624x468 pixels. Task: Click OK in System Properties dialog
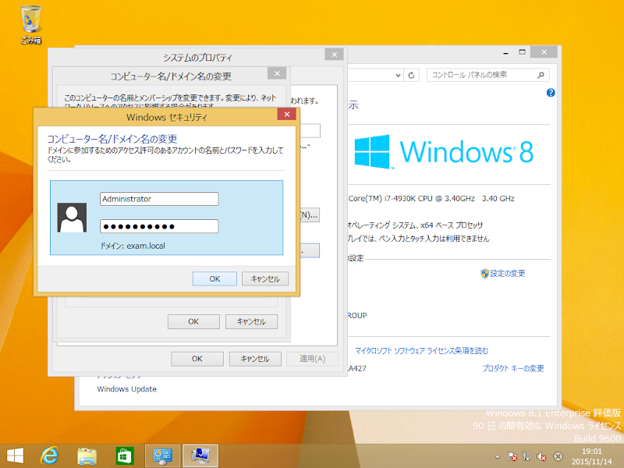tap(197, 359)
